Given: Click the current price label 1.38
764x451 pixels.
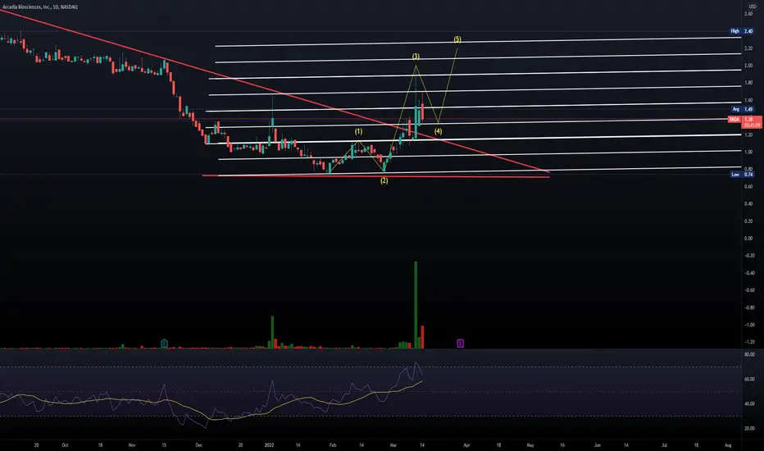Looking at the screenshot, I should tap(749, 120).
